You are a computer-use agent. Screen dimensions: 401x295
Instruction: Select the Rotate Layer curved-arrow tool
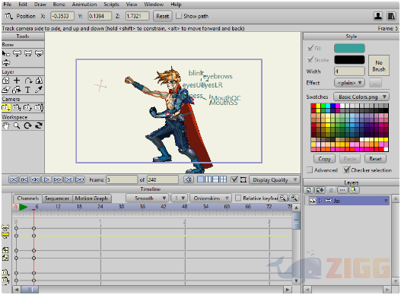pyautogui.click(x=28, y=81)
